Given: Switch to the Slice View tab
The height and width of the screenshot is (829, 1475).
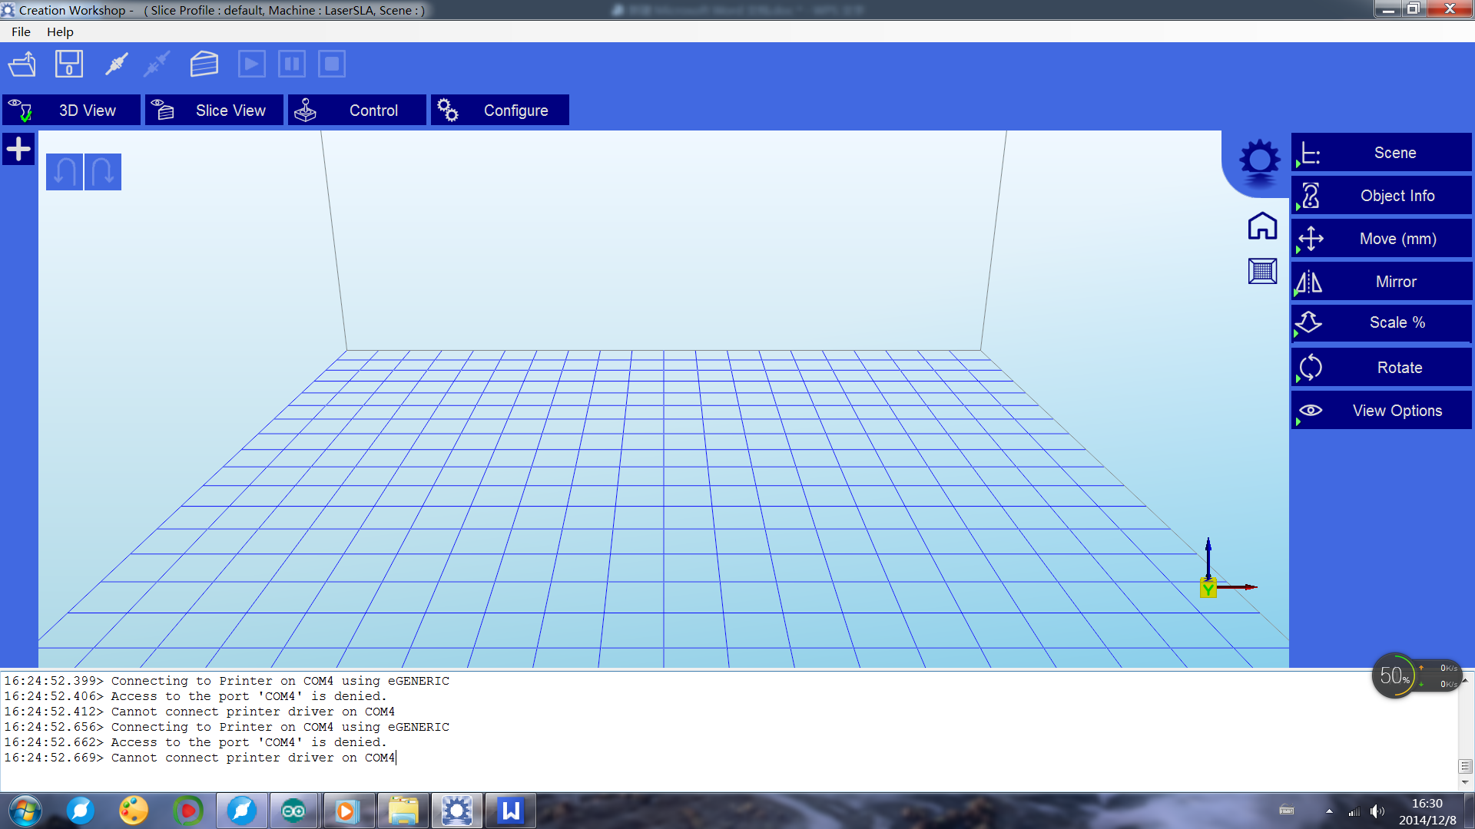Looking at the screenshot, I should tap(214, 111).
